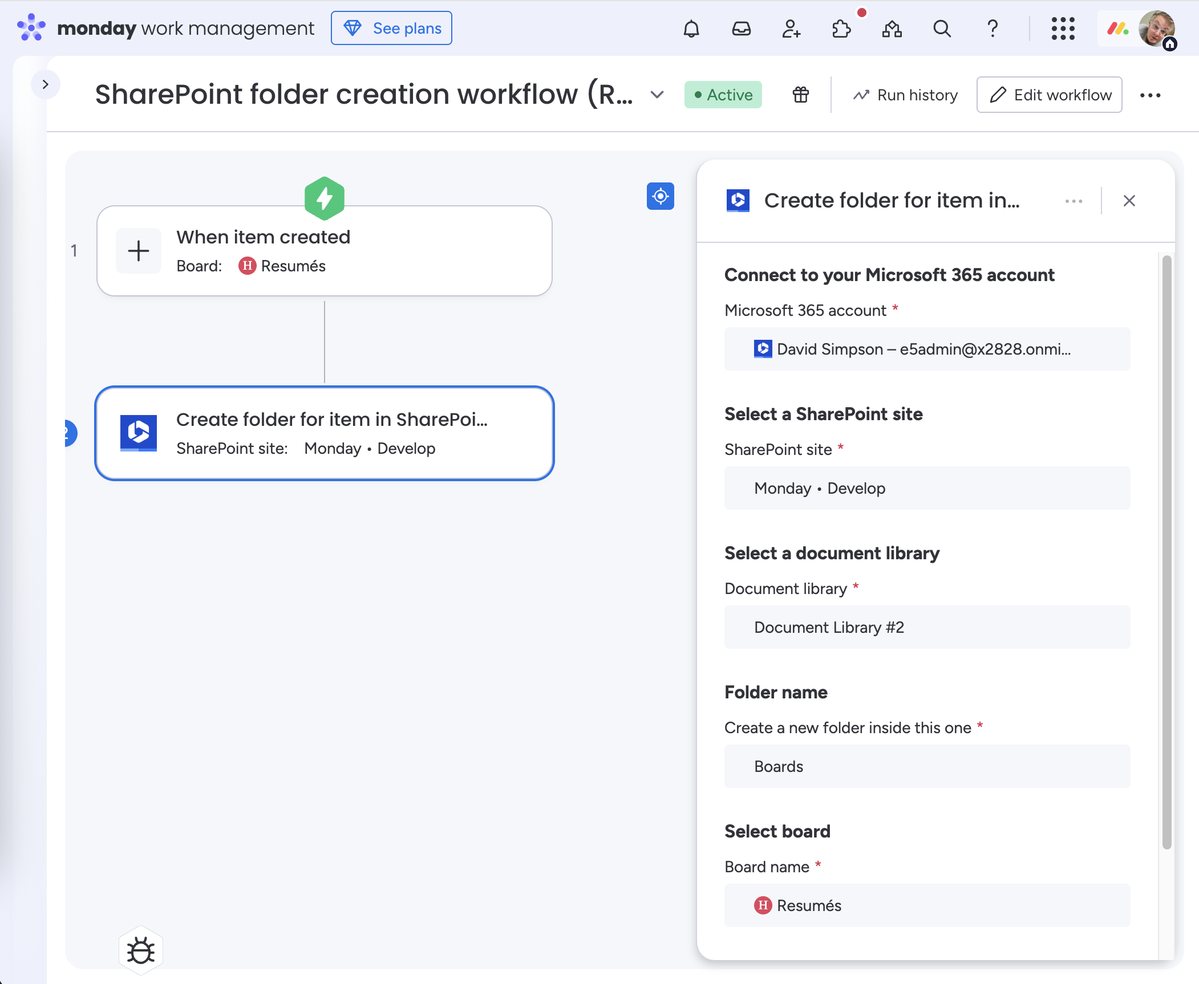
Task: Open the apps puzzle-piece icon
Action: [841, 29]
